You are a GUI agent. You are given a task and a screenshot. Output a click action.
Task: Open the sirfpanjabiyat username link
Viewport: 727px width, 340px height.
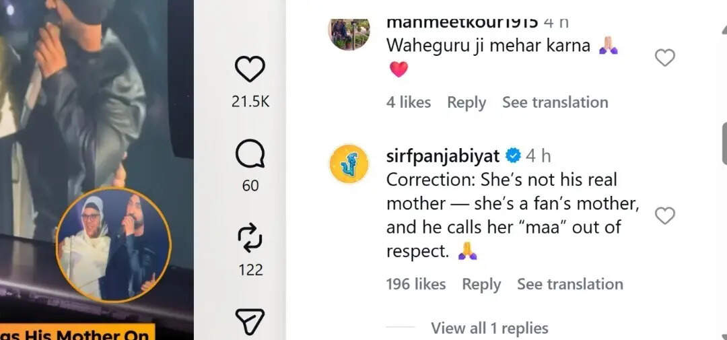tap(443, 156)
